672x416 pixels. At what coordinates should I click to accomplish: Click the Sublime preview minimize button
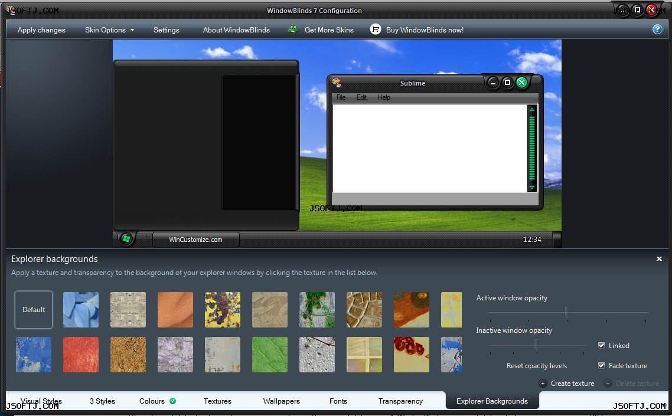coord(493,82)
